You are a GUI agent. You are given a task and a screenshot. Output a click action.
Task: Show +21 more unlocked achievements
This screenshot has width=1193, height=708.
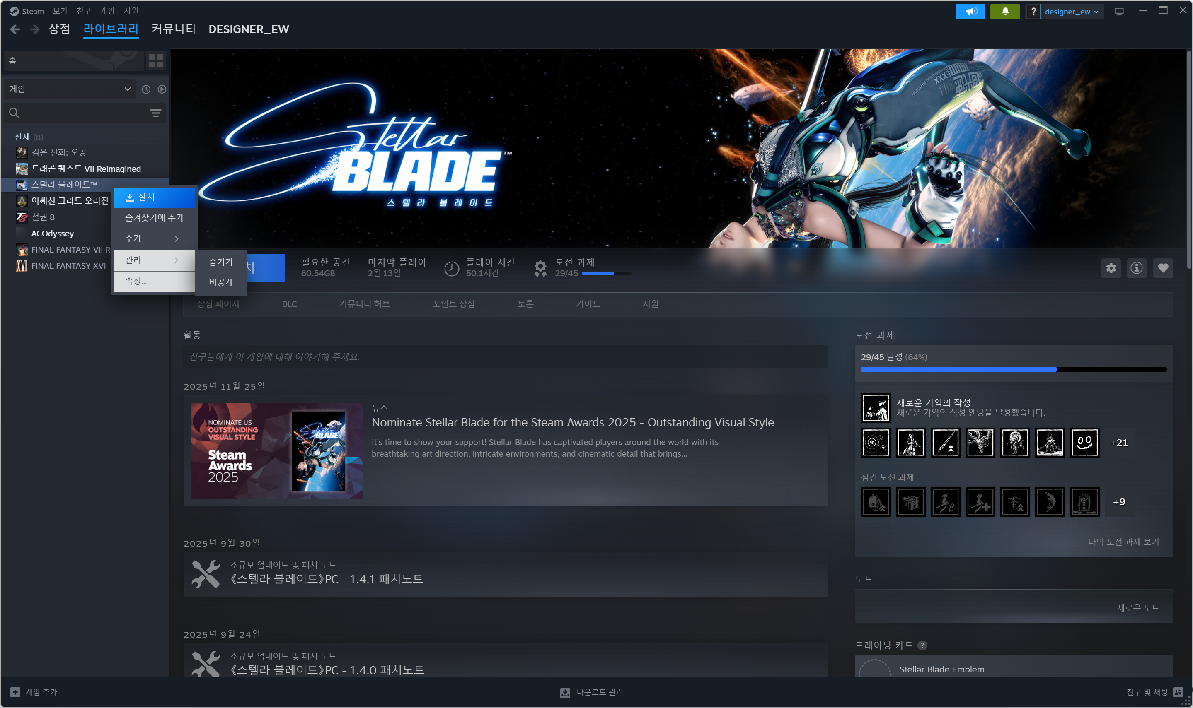coord(1118,443)
